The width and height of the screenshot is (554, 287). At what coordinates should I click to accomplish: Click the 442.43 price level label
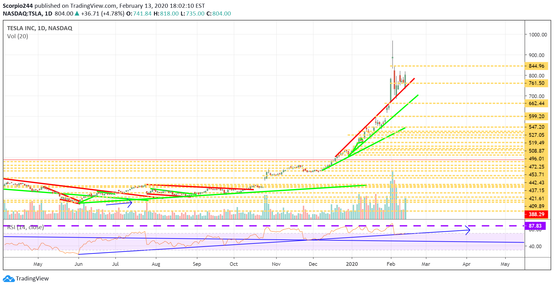coord(536,183)
